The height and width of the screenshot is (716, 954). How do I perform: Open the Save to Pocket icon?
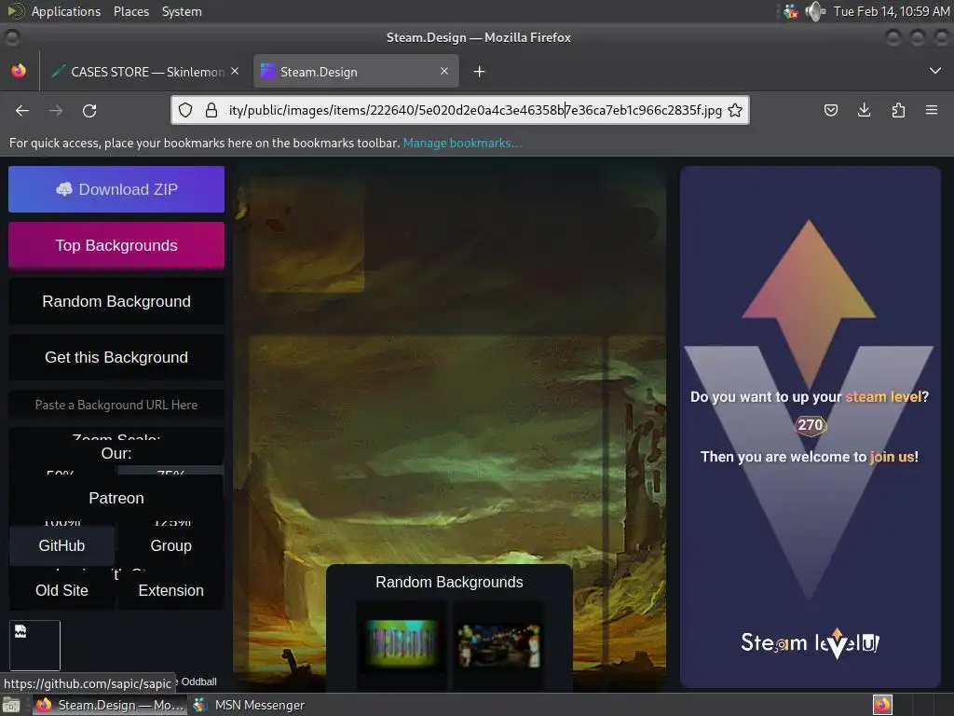(x=830, y=110)
